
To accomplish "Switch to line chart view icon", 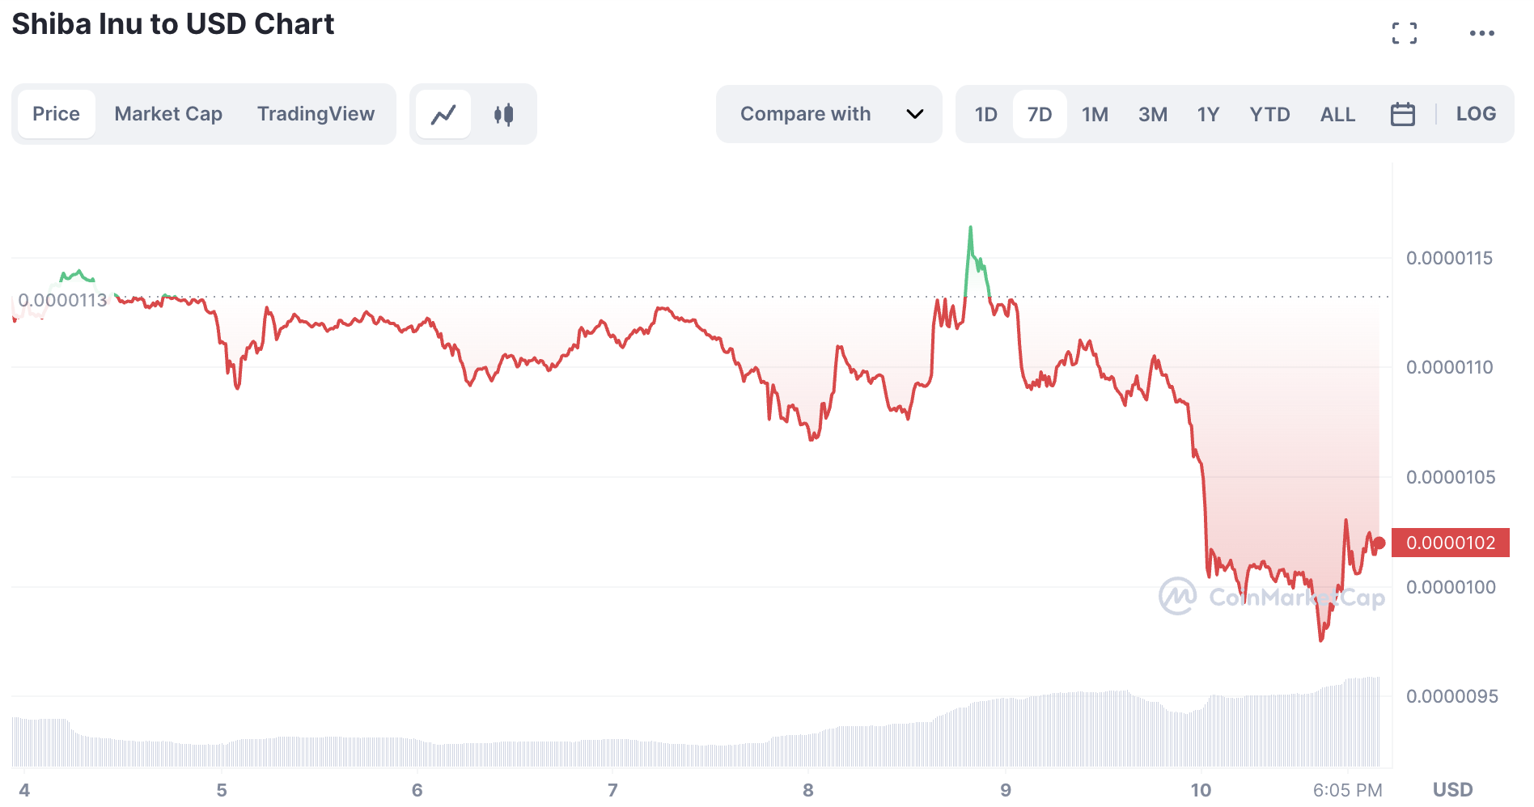I will [x=443, y=114].
